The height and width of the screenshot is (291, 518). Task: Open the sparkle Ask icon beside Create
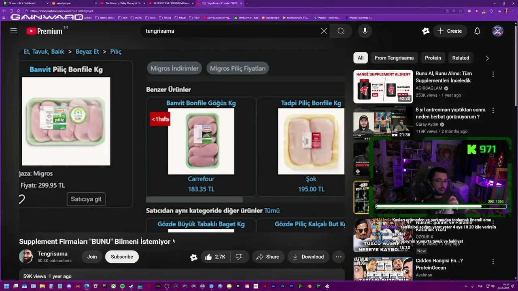[425, 31]
